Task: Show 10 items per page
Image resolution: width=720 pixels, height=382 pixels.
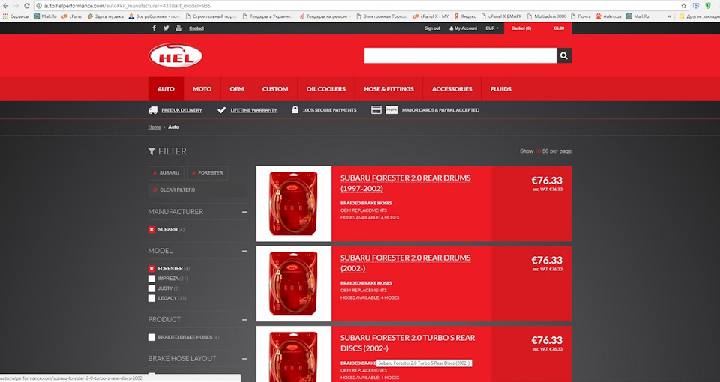Action: coord(538,151)
